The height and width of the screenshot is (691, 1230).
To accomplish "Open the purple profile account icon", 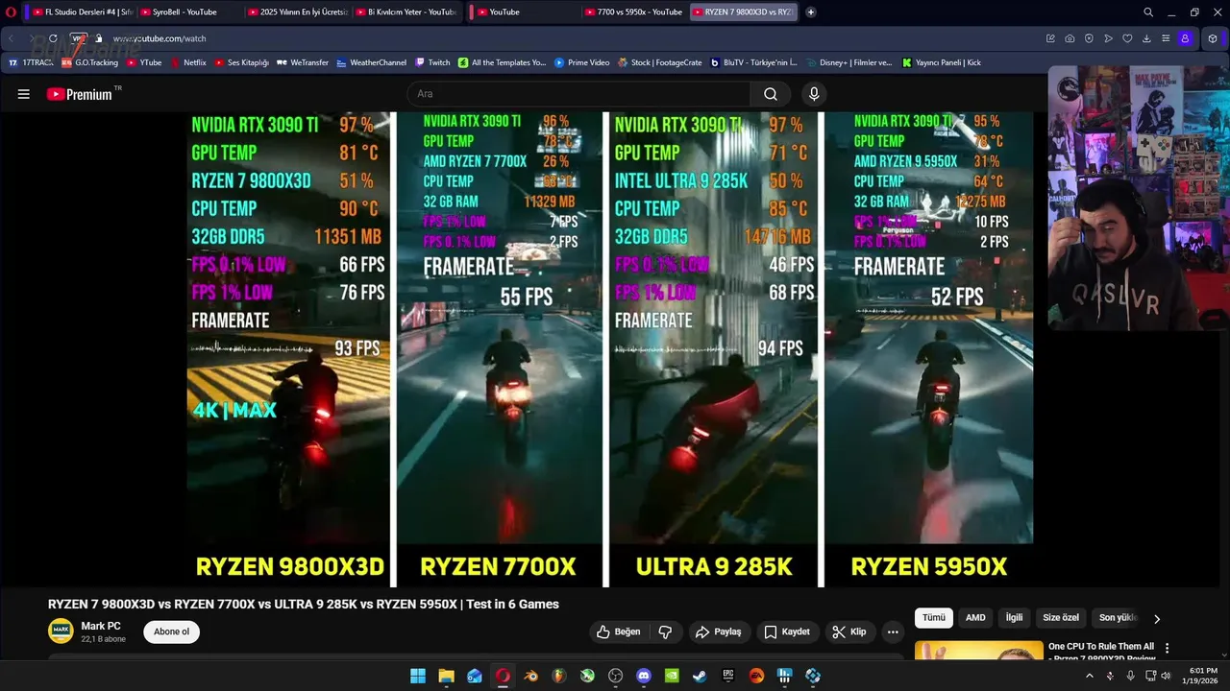I will tap(1185, 38).
